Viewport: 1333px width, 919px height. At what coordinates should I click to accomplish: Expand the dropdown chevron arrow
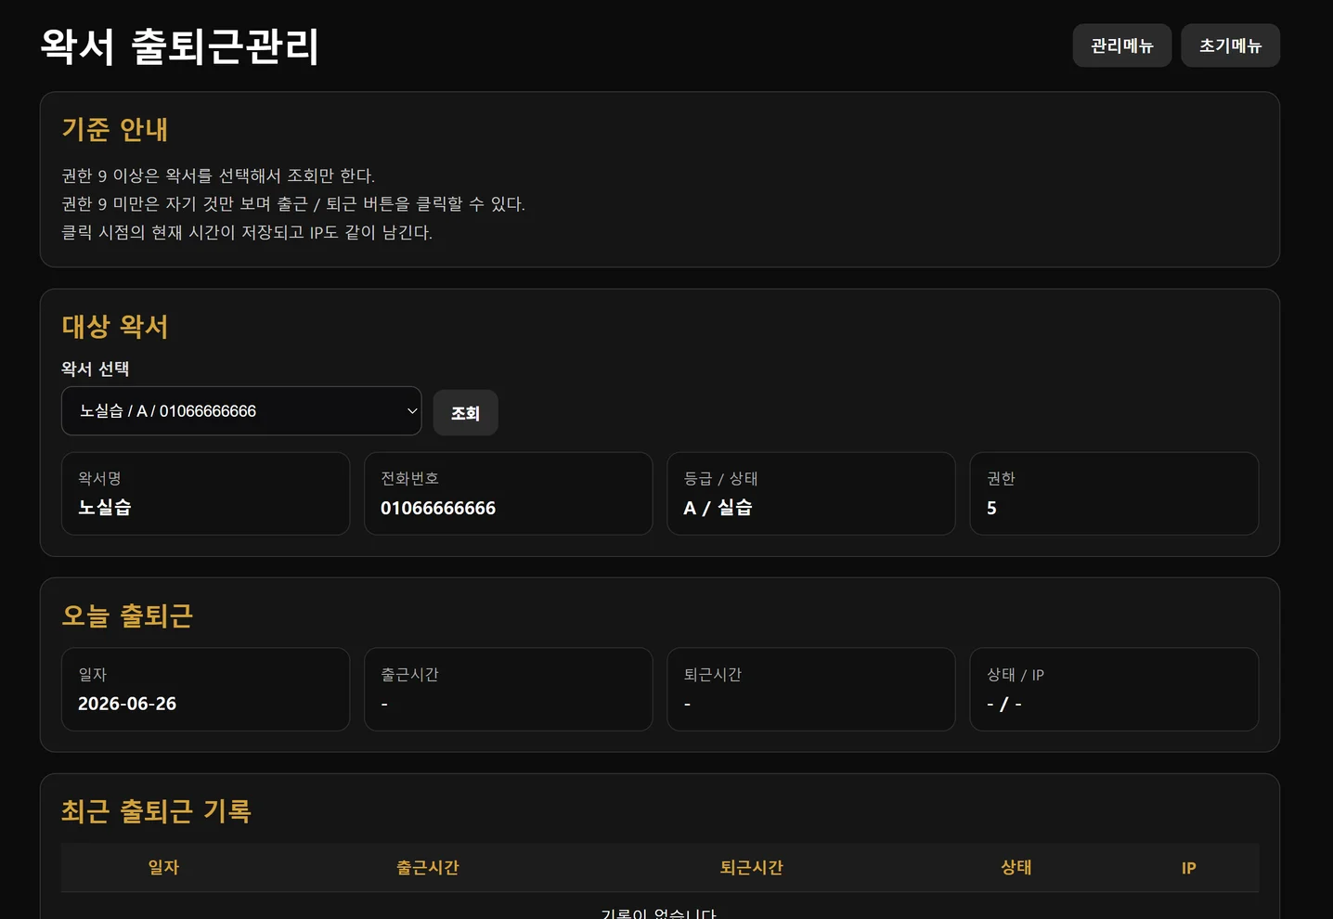412,411
